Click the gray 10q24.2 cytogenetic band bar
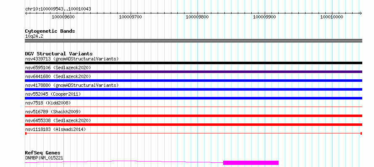The image size is (374, 167). (193, 41)
